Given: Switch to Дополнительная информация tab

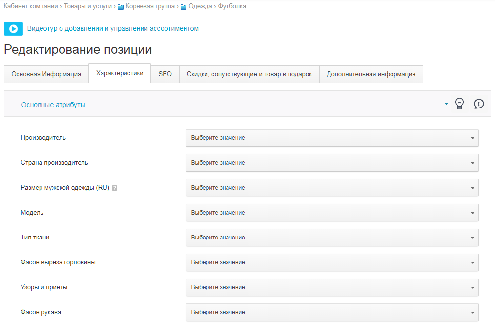Looking at the screenshot, I should point(371,74).
